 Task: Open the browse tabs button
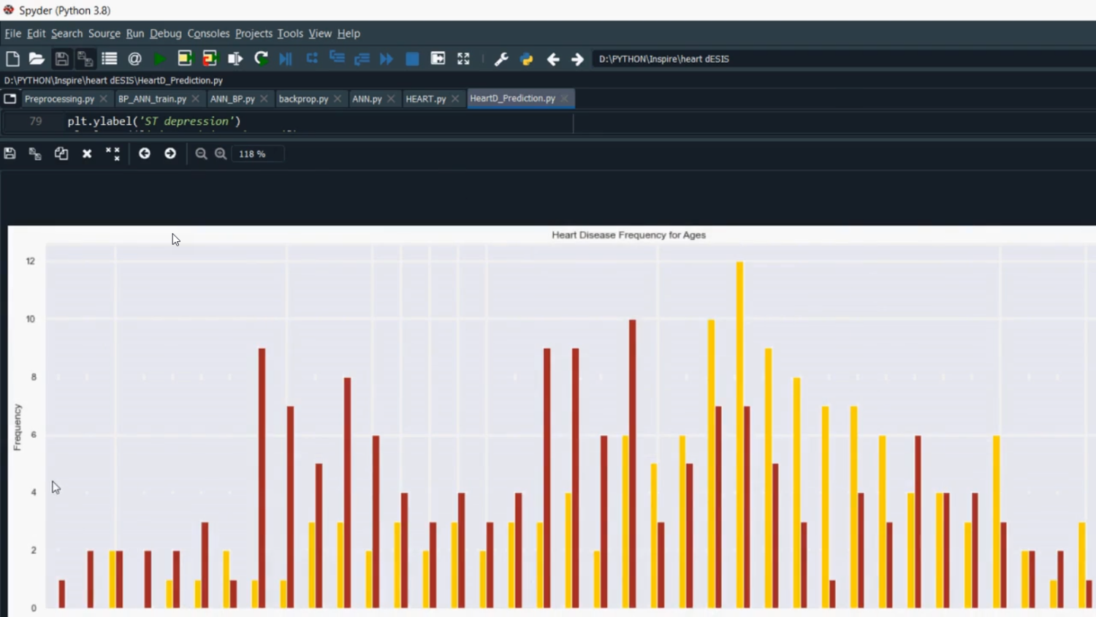tap(10, 99)
